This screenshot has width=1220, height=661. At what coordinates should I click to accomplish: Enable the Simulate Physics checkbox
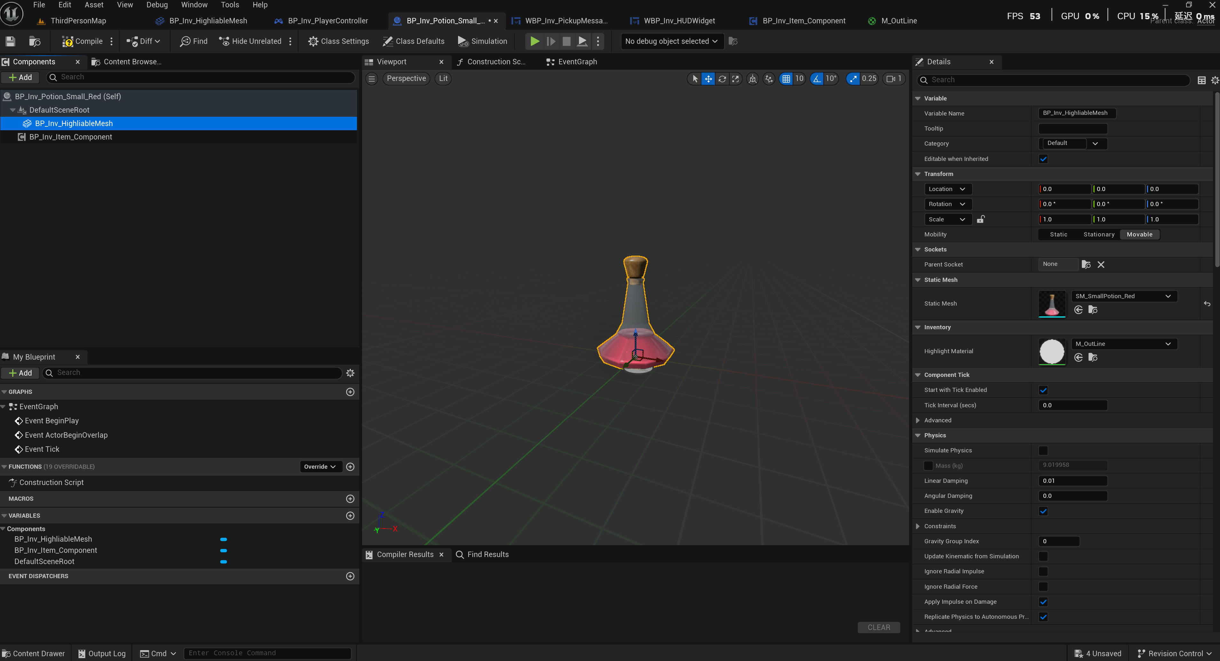pos(1043,450)
